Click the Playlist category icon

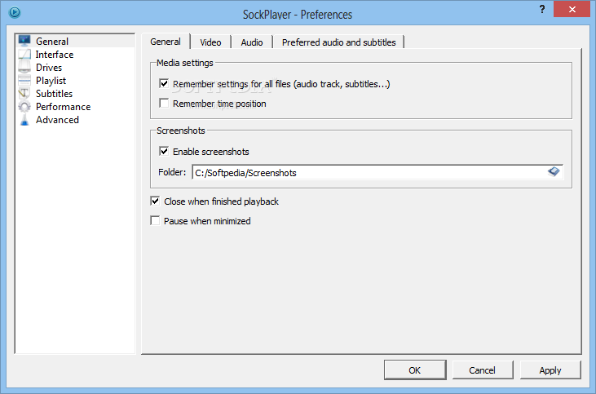pos(24,80)
